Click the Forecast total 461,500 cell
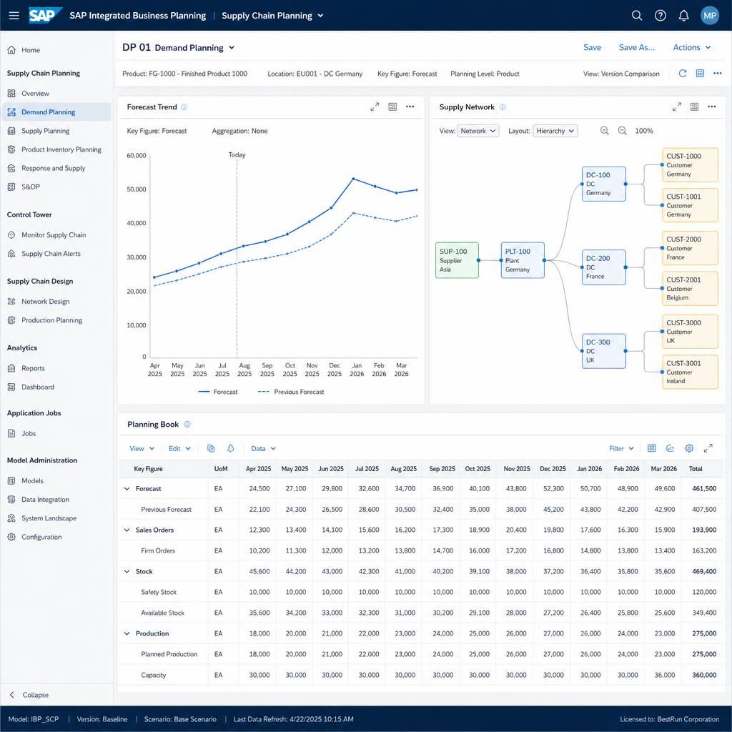 (704, 489)
